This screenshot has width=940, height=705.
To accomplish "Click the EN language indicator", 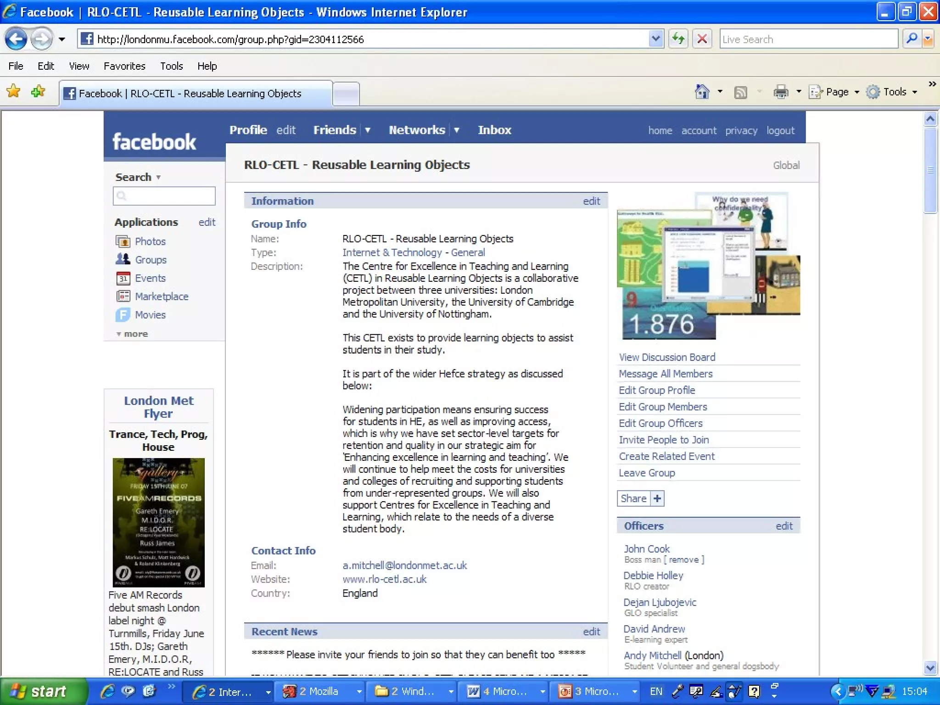I will (656, 691).
